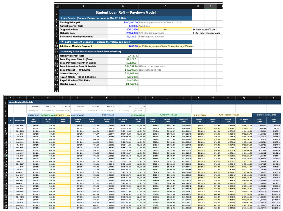
Task: Select column J header in Amortization Schedule sheet
Action: pos(138,98)
